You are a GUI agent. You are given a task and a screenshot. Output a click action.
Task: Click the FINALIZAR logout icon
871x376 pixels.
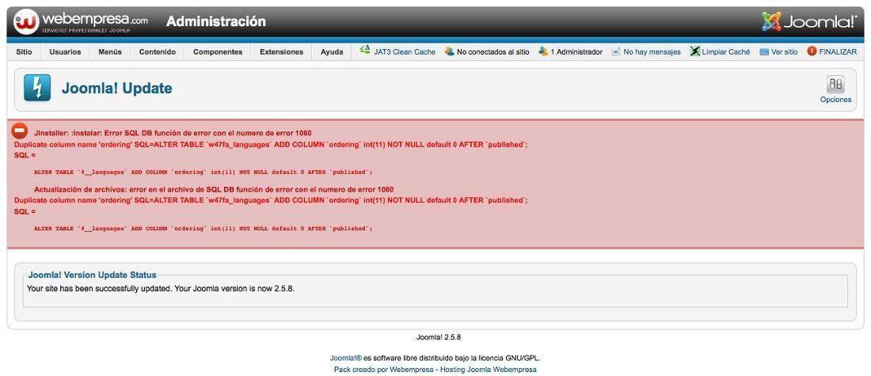coord(812,51)
